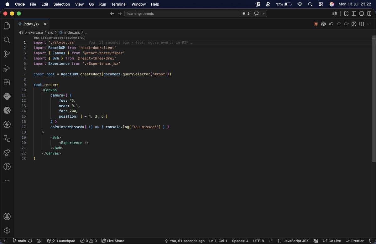Image resolution: width=376 pixels, height=244 pixels.
Task: Open the Git Graph circle icon in activity bar
Action: click(x=7, y=167)
